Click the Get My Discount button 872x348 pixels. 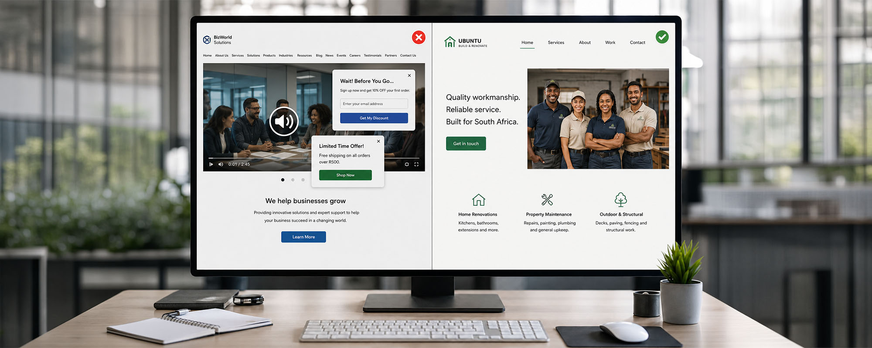[x=374, y=118]
